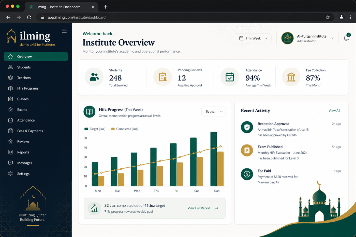The image size is (356, 237).
Task: Click the Fee Paid dollar icon
Action: tap(247, 174)
